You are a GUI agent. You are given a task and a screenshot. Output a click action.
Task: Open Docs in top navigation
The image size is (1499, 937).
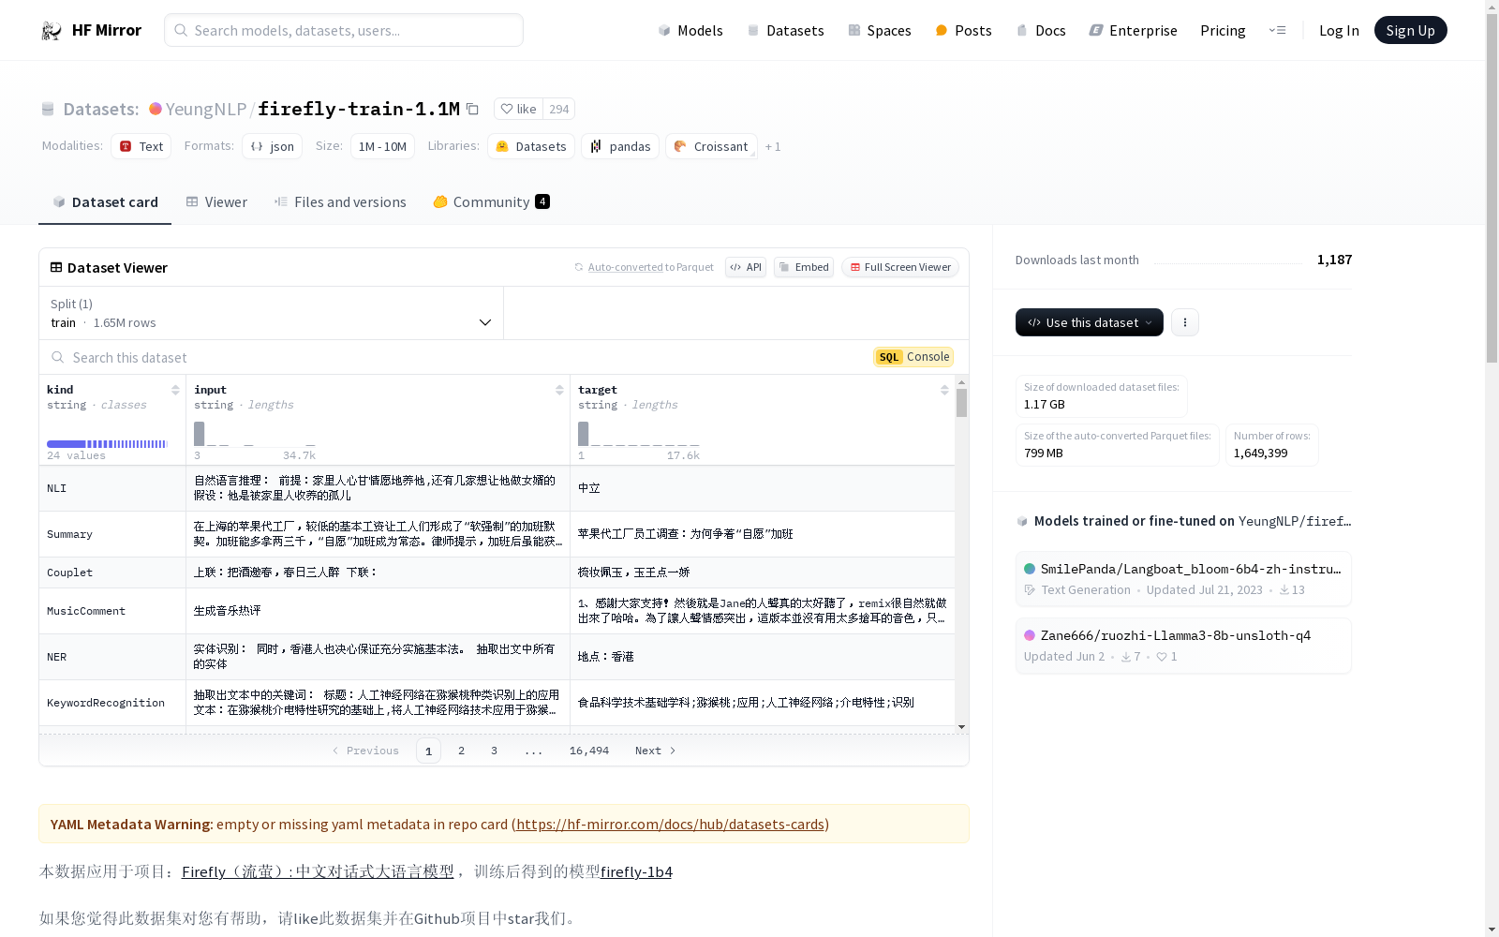1041,31
